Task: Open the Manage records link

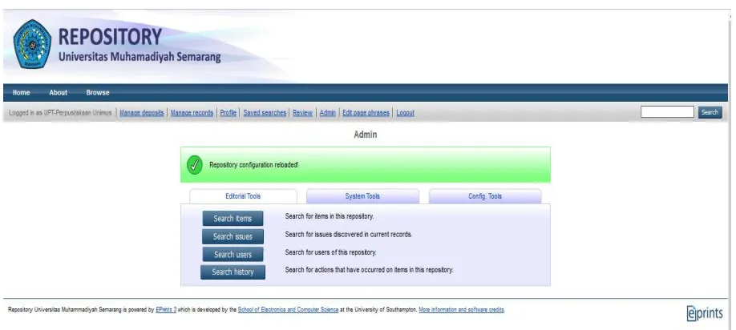Action: (x=192, y=112)
